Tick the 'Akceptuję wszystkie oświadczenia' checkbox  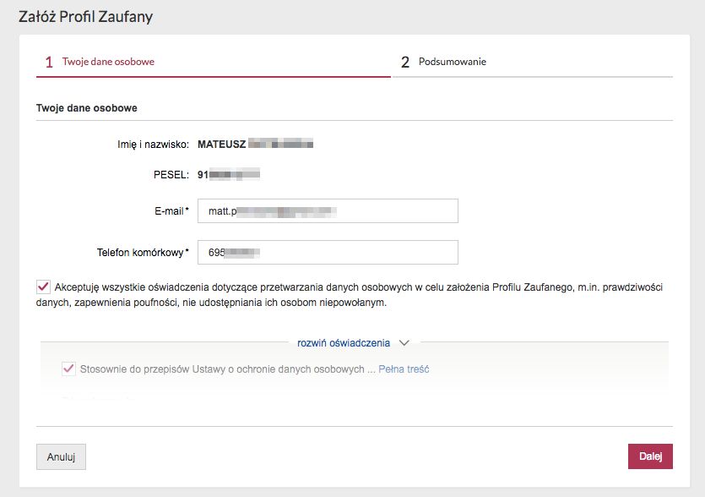pos(44,287)
